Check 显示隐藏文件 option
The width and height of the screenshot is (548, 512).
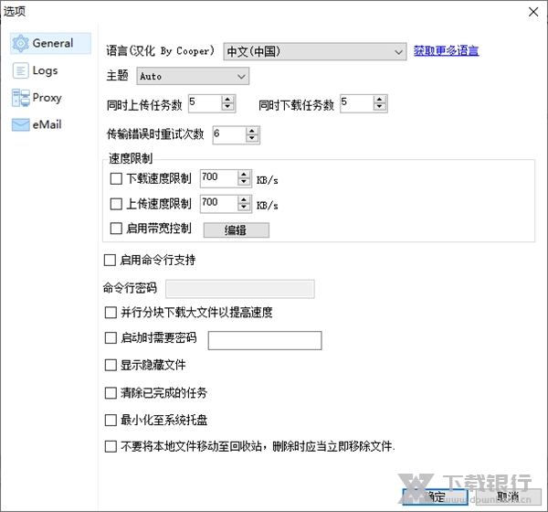tap(111, 365)
